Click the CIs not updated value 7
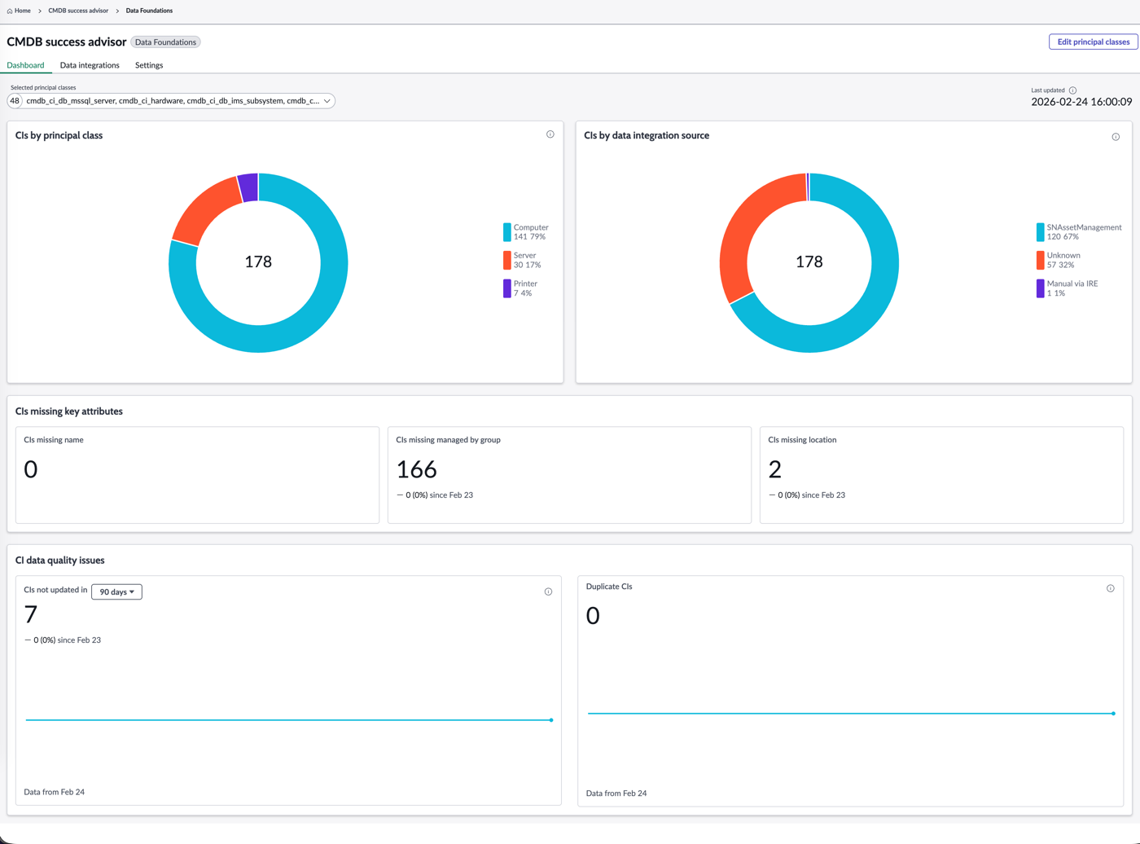Viewport: 1140px width, 844px height. click(31, 614)
